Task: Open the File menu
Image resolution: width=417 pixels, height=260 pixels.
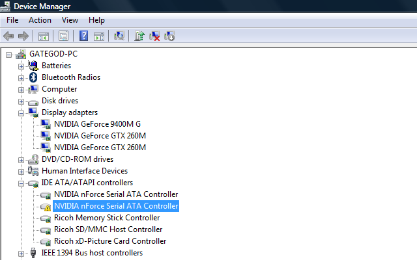Action: coord(12,20)
